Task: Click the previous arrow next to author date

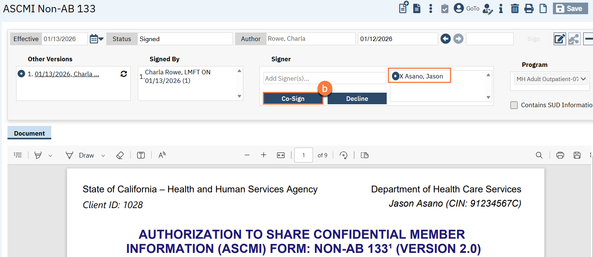Action: click(x=445, y=39)
